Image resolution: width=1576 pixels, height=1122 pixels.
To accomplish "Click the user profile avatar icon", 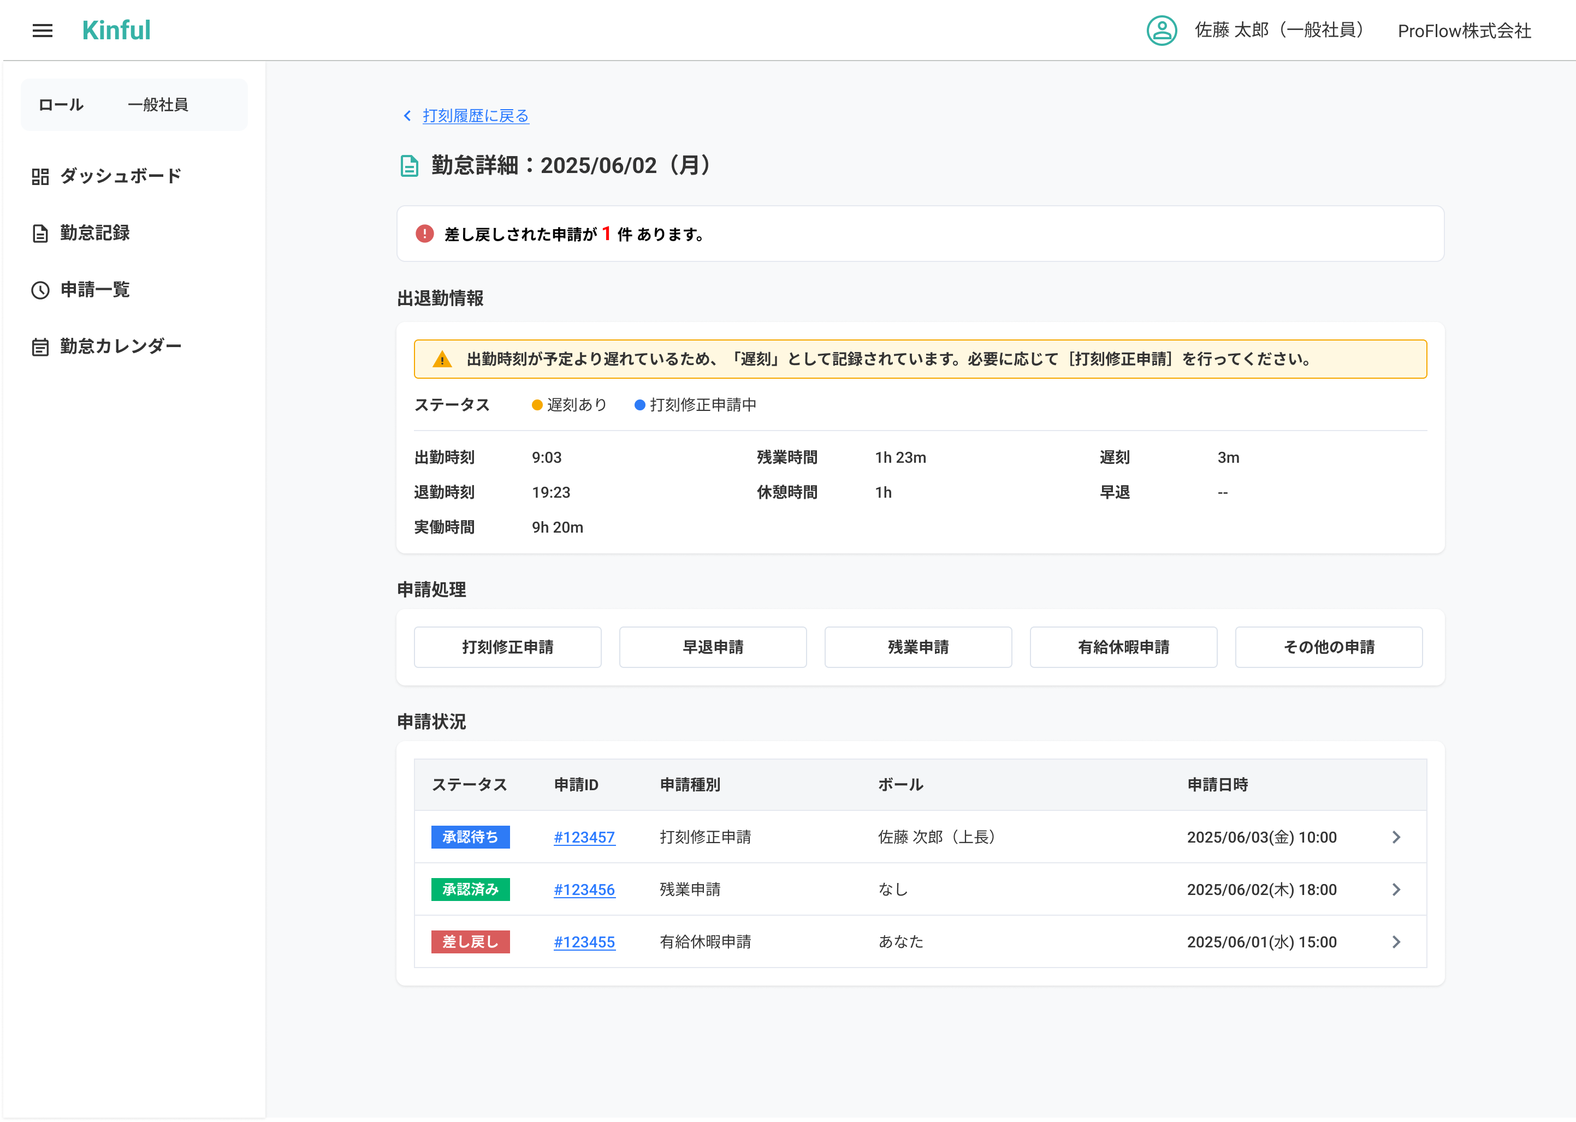I will click(x=1162, y=31).
